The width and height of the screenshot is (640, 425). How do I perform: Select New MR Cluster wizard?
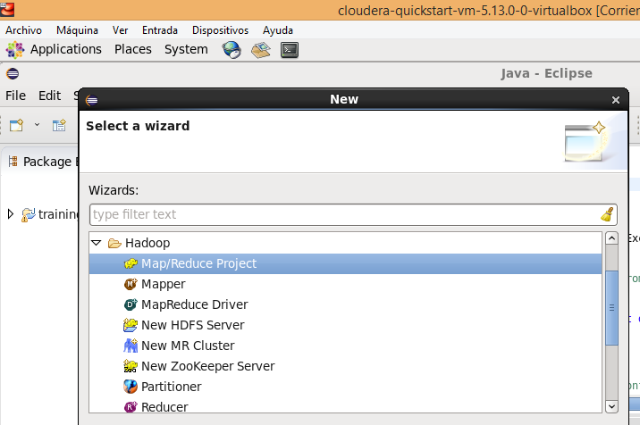pyautogui.click(x=188, y=346)
